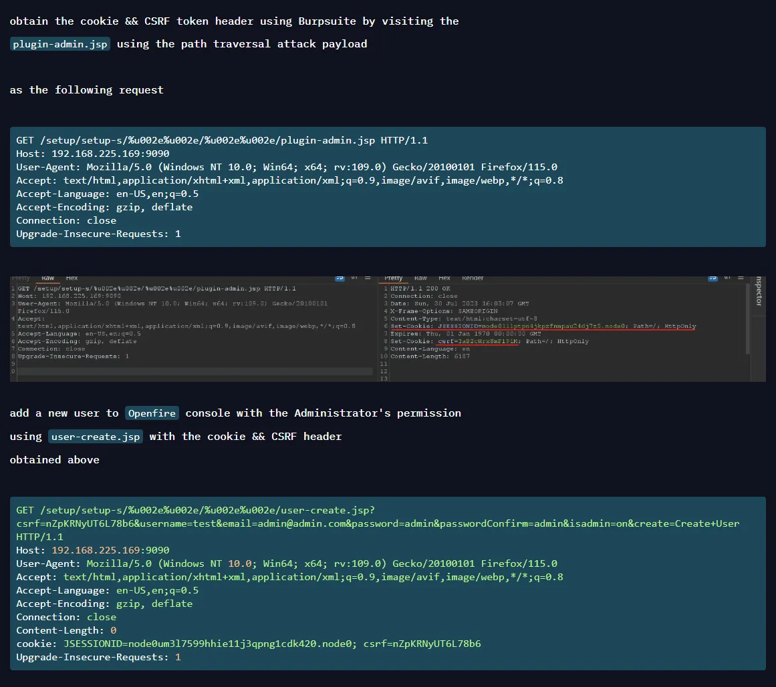Viewport: 776px width, 687px height.
Task: Click the Openfire inline code chip
Action: point(152,413)
